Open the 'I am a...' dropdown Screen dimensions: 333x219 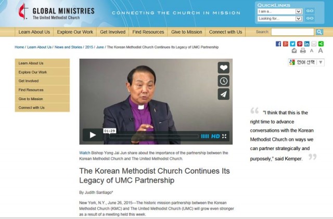(280, 11)
